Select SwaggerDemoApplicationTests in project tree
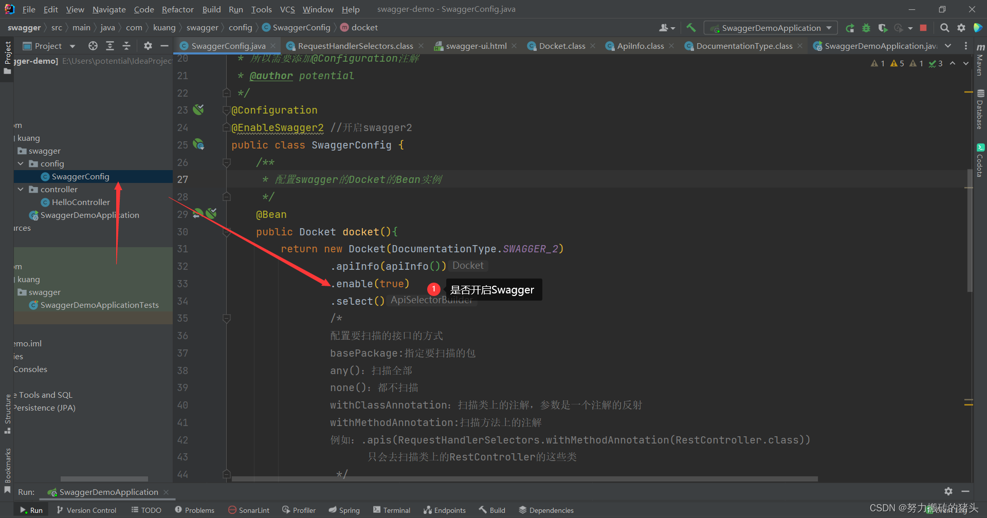Viewport: 987px width, 518px height. [100, 305]
